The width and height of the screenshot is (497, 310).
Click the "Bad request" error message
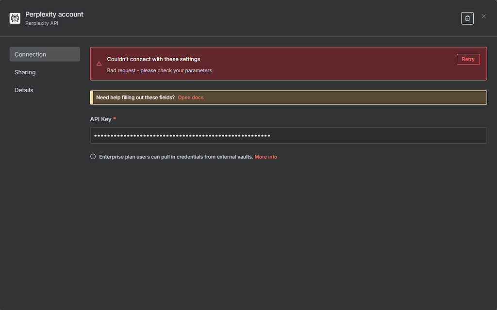(x=159, y=70)
